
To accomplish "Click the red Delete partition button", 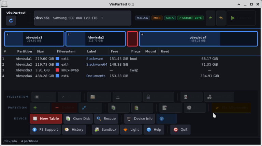I will 64,108.
